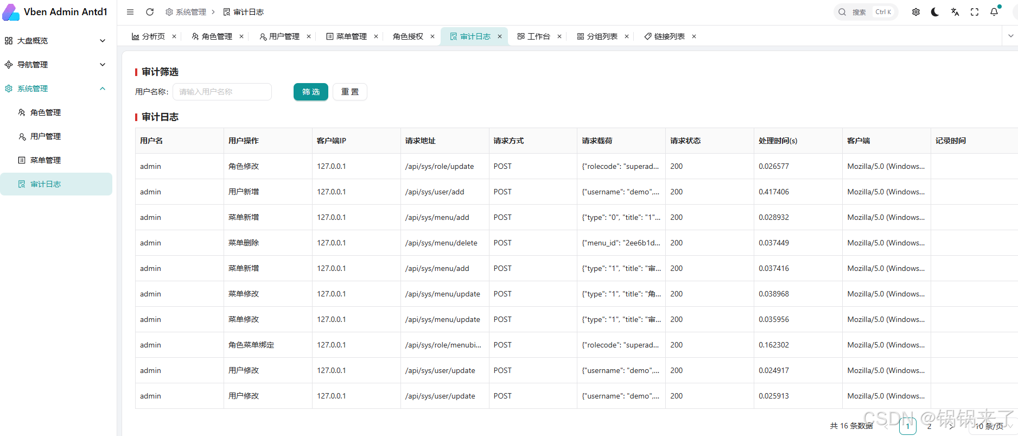The image size is (1018, 436).
Task: Close the 链接列表 tab
Action: click(694, 36)
